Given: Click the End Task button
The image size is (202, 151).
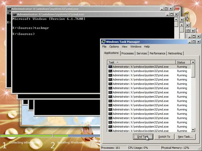Looking at the screenshot, I should click(x=143, y=137).
